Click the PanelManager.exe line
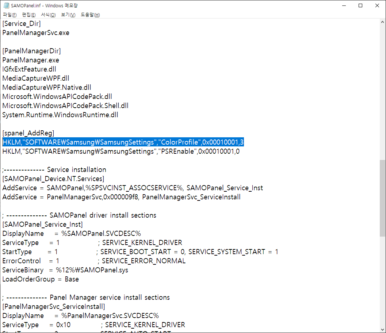386x333 pixels. pyautogui.click(x=31, y=60)
